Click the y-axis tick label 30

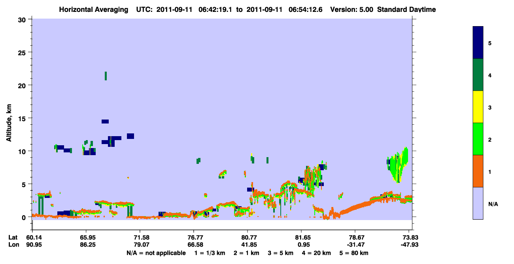tap(23, 19)
